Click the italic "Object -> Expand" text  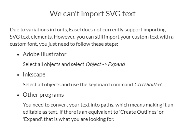pyautogui.click(x=105, y=64)
